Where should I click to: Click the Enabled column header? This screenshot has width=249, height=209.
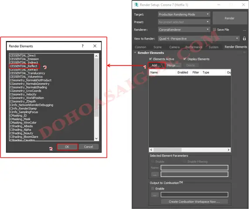(x=183, y=72)
